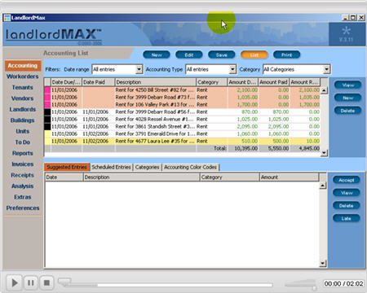Select the Rent for 3791 Emerald Drive row

pyautogui.click(x=182, y=133)
